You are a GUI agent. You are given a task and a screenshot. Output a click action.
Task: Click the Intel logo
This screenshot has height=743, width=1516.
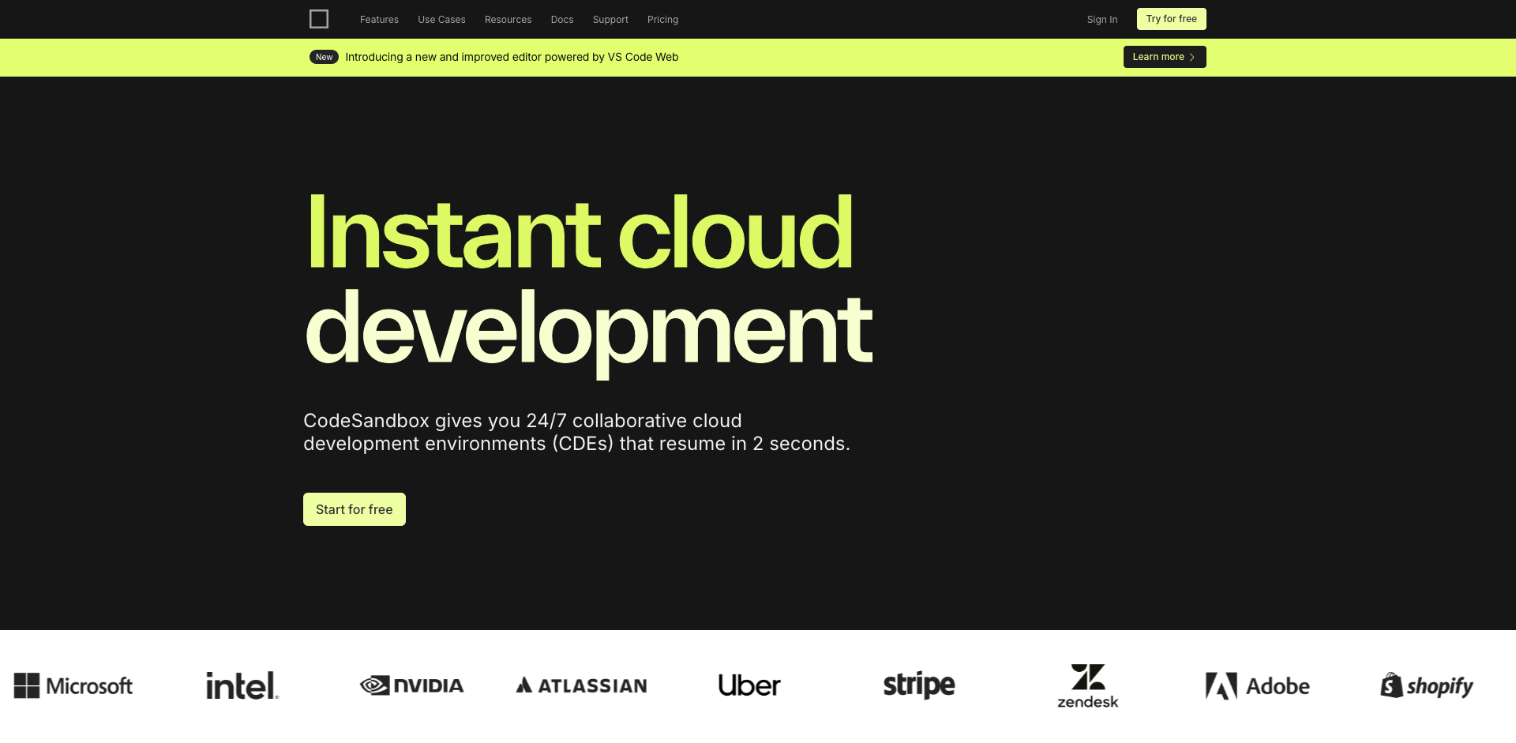(x=242, y=685)
